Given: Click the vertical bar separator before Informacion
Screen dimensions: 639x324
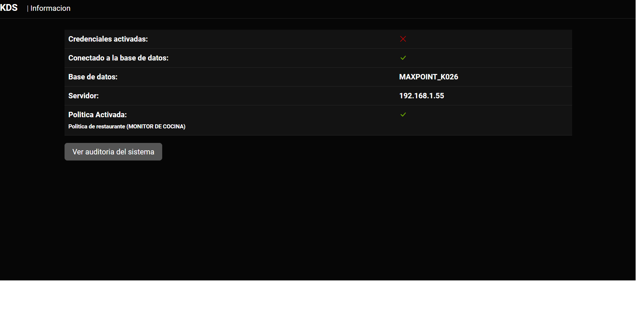Looking at the screenshot, I should click(x=28, y=8).
